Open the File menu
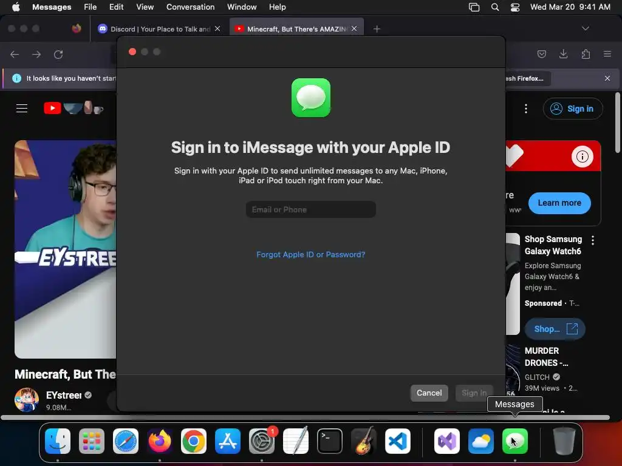This screenshot has height=466, width=622. (90, 7)
